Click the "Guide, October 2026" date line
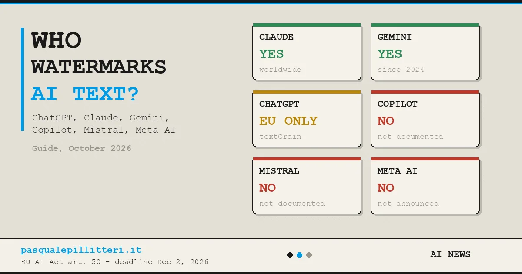This screenshot has width=522, height=274. tap(82, 148)
